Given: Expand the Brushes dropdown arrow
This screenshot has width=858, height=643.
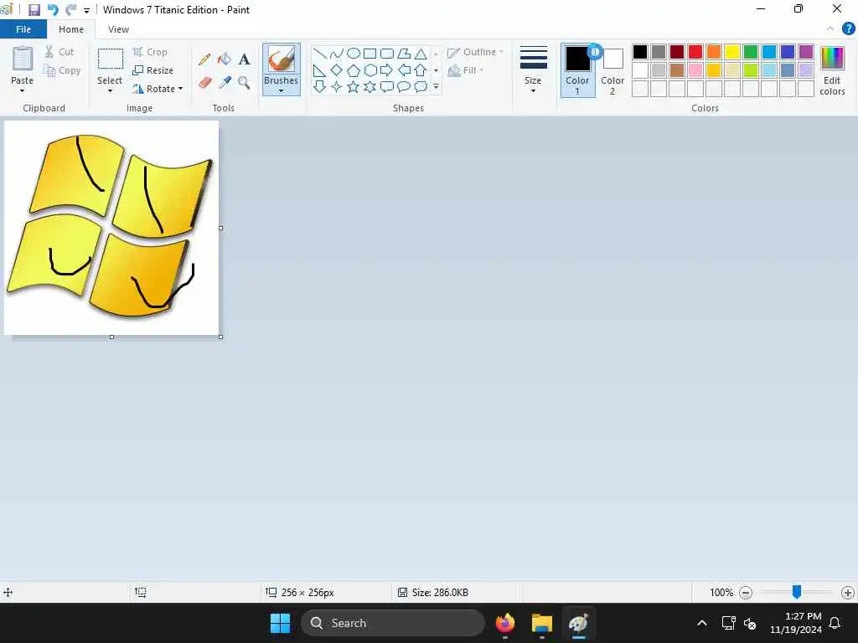Looking at the screenshot, I should (281, 90).
